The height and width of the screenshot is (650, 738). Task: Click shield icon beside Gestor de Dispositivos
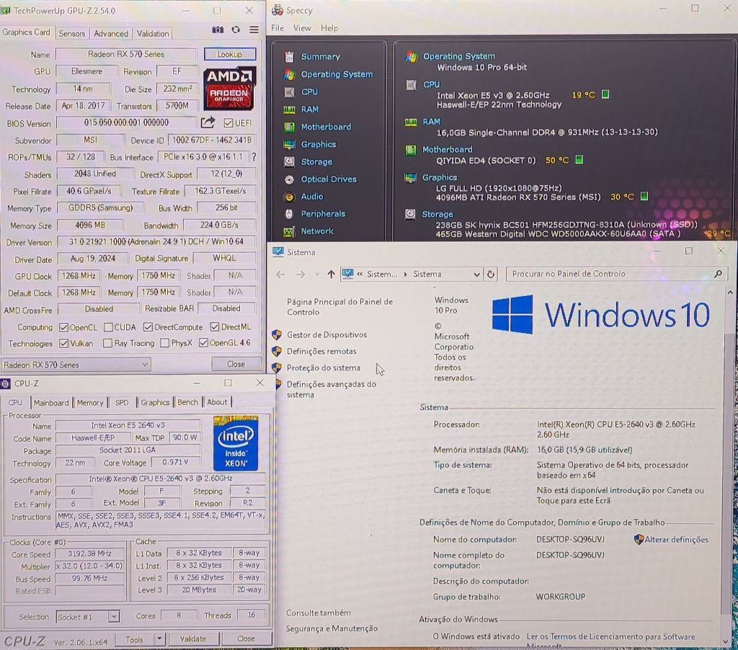point(277,334)
